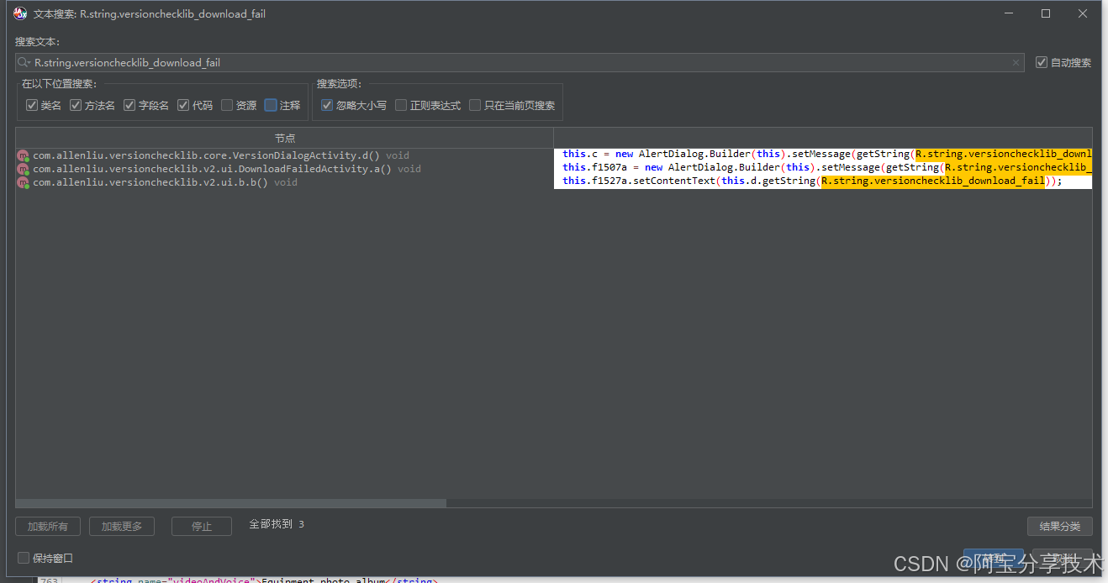Select DownloadFailedActivity.a() result row
This screenshot has height=583, width=1108.
285,169
